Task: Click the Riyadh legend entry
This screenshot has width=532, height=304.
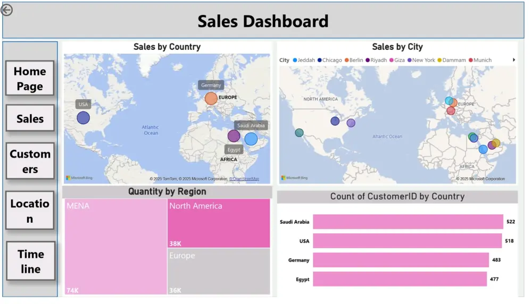Action: [376, 60]
